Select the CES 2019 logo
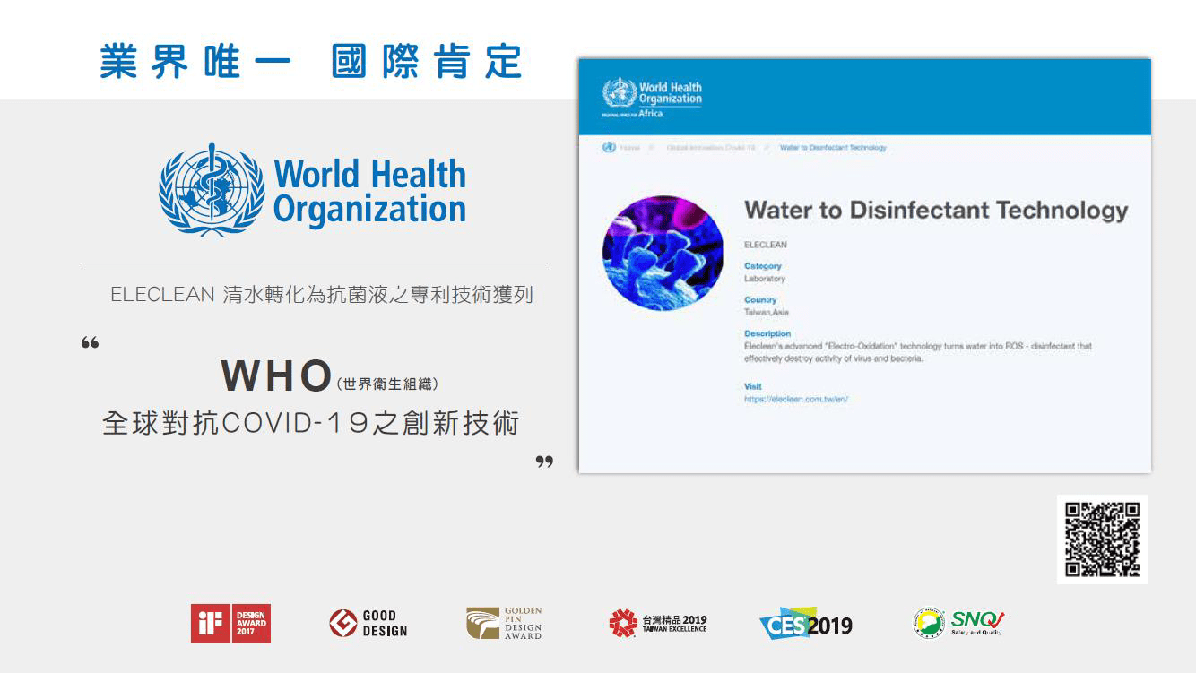 click(x=806, y=624)
